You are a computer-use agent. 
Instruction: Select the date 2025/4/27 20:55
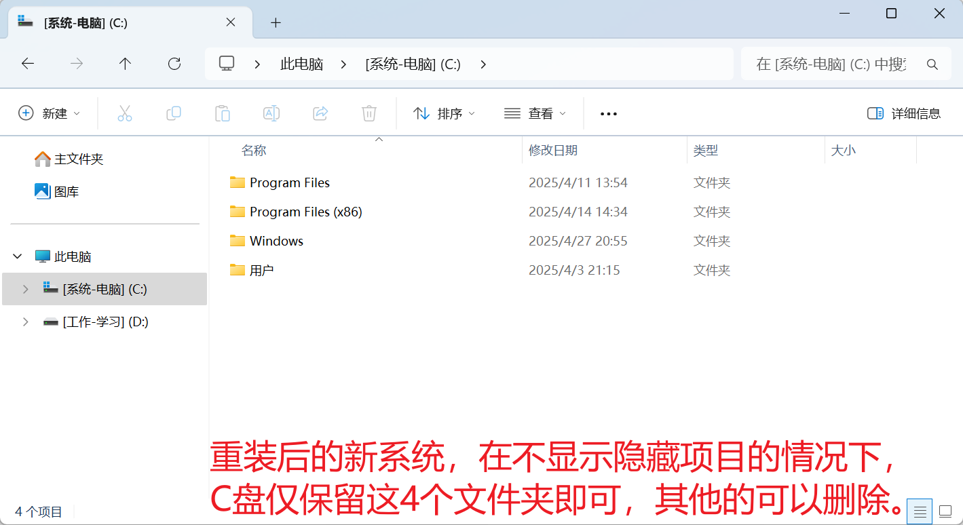(578, 241)
